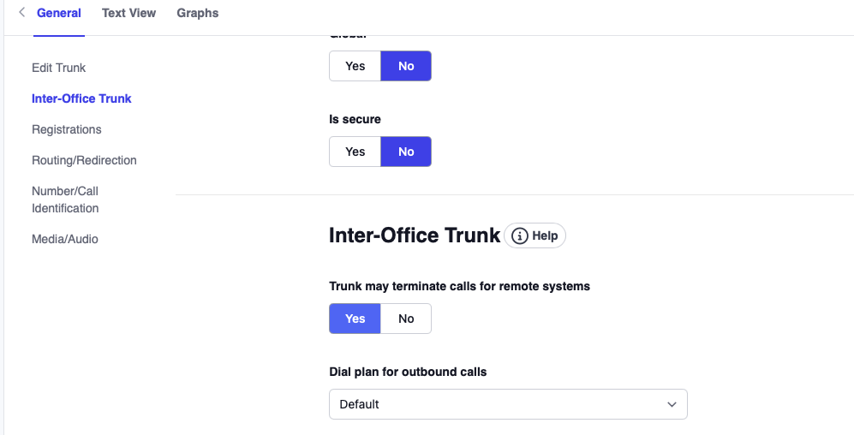This screenshot has width=854, height=435.
Task: Open the Media/Audio section
Action: (65, 239)
